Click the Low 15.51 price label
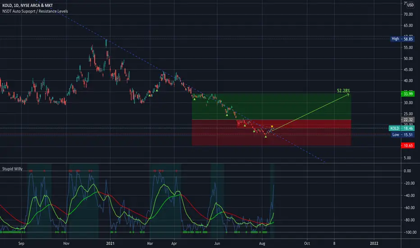Image resolution: width=420 pixels, height=248 pixels. point(403,134)
